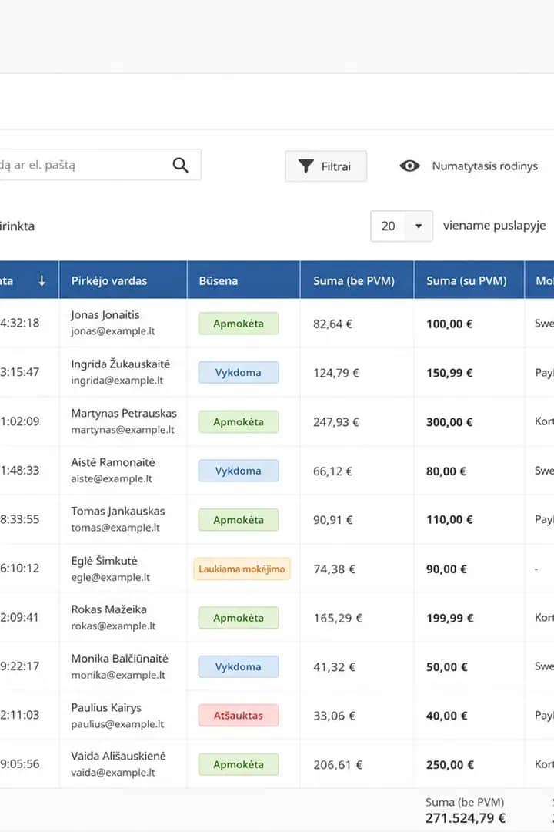This screenshot has height=832, width=554.
Task: Click Apmokėta badge for Martynas Petrauskas
Action: pos(239,422)
